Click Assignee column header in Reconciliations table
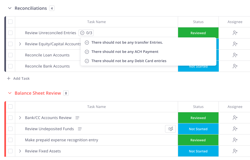The height and width of the screenshot is (160, 250). (x=235, y=22)
